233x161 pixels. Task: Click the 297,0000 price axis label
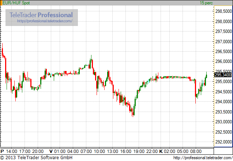click(x=223, y=42)
